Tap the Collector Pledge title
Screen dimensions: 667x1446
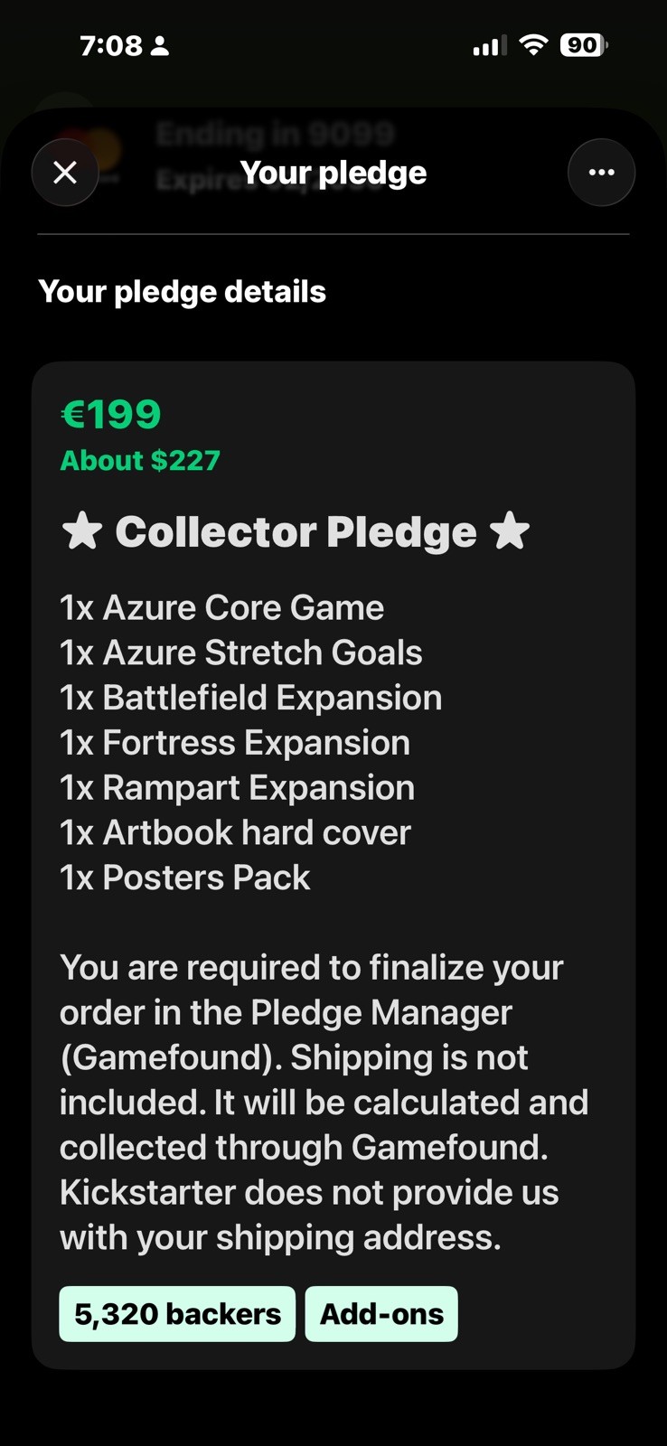(x=296, y=531)
